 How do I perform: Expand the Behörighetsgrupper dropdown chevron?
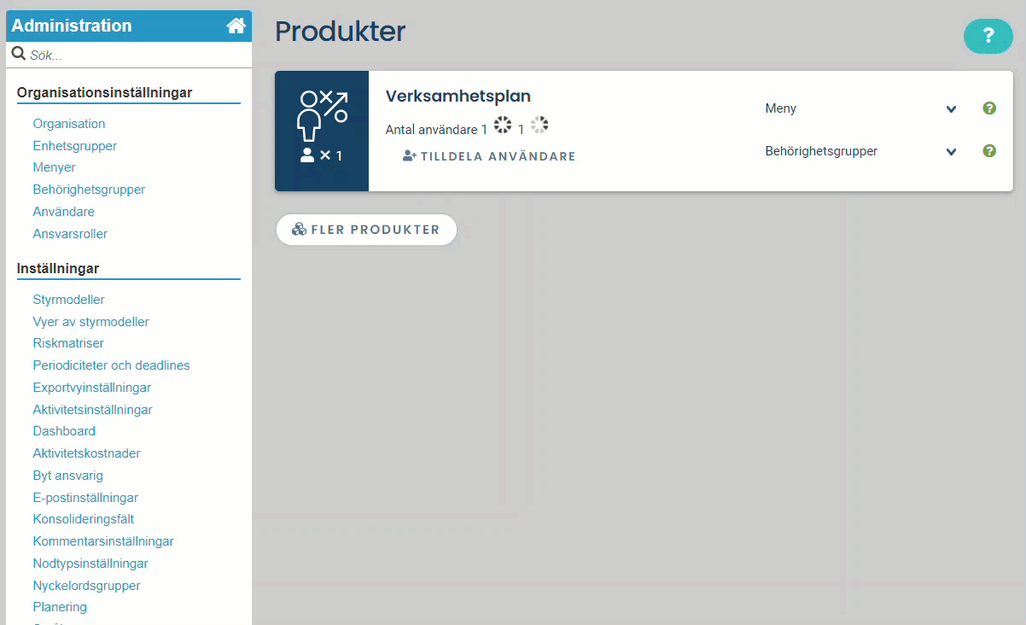pyautogui.click(x=951, y=152)
